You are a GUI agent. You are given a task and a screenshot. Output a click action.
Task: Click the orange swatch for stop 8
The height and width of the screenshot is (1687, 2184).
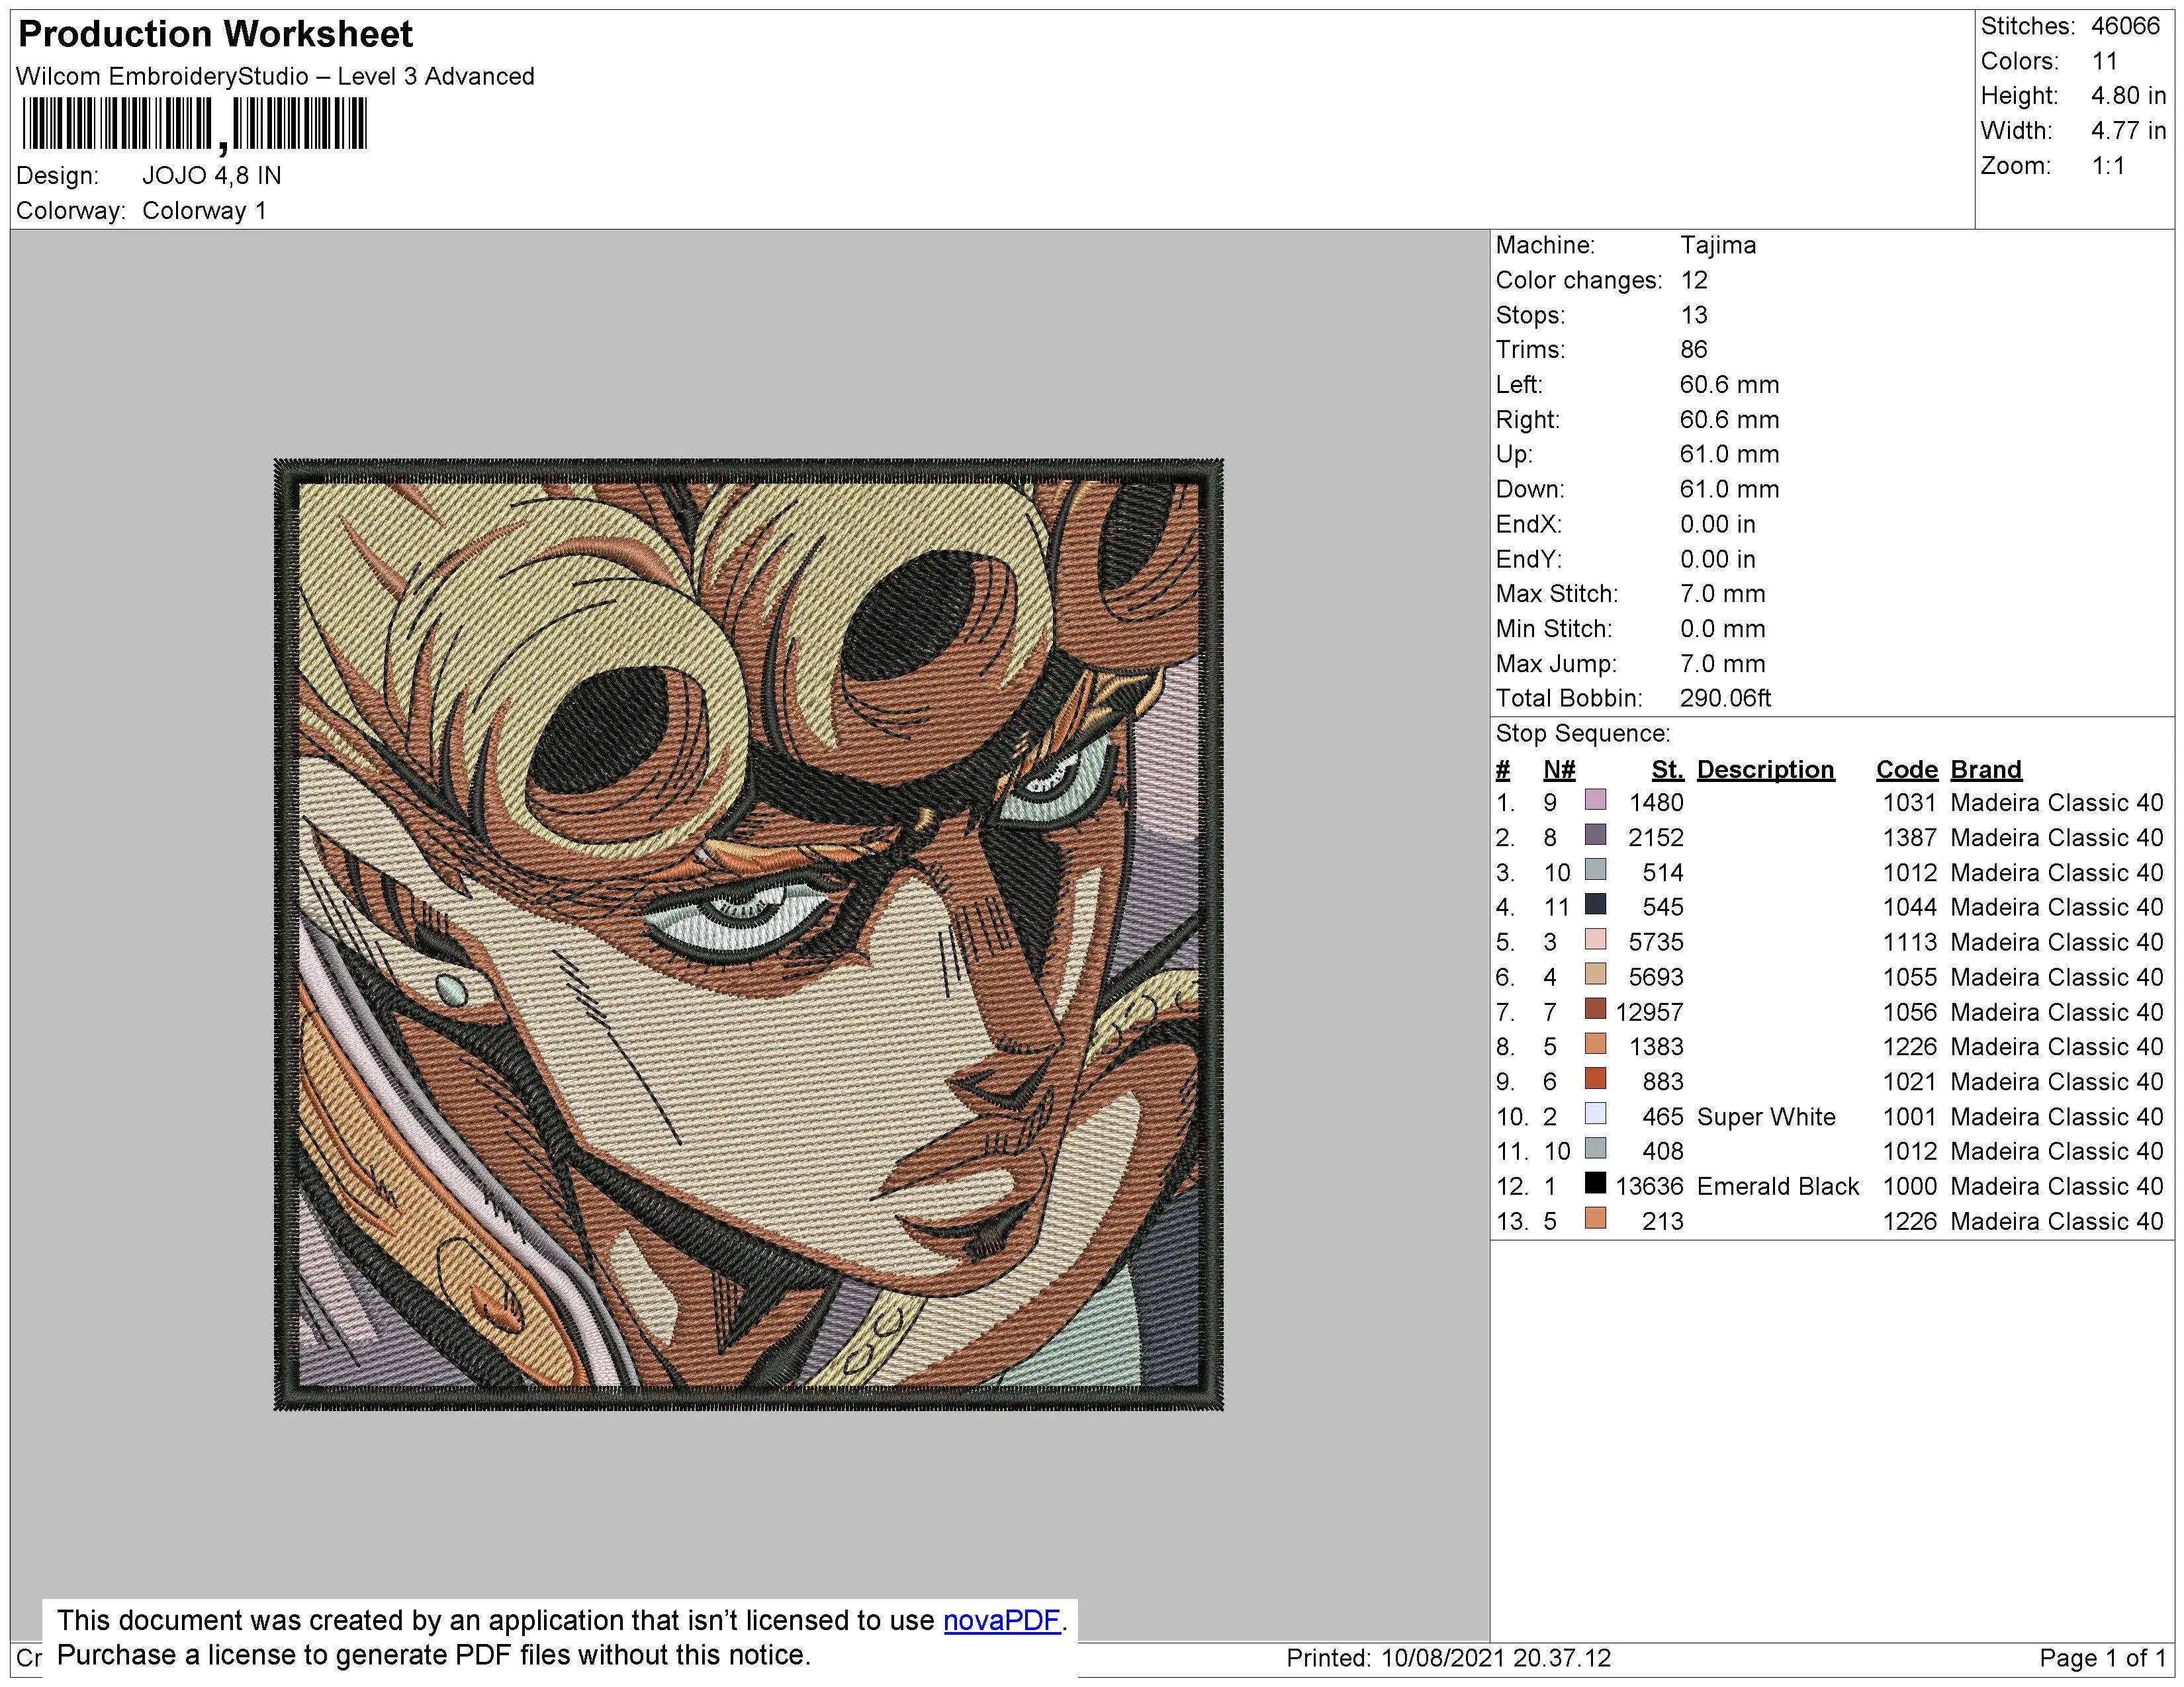coord(1596,1045)
